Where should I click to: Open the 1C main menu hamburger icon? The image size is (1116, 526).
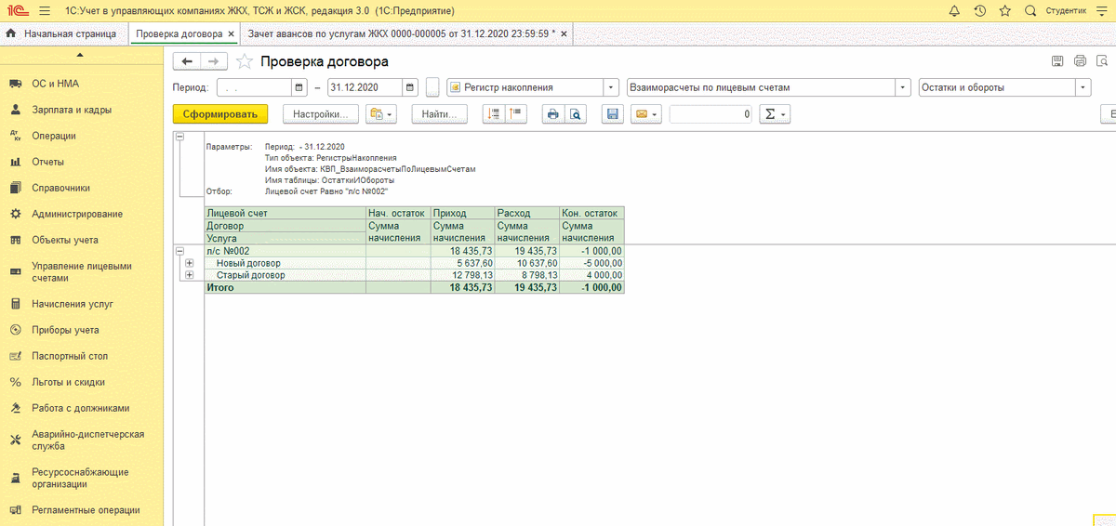[x=44, y=10]
